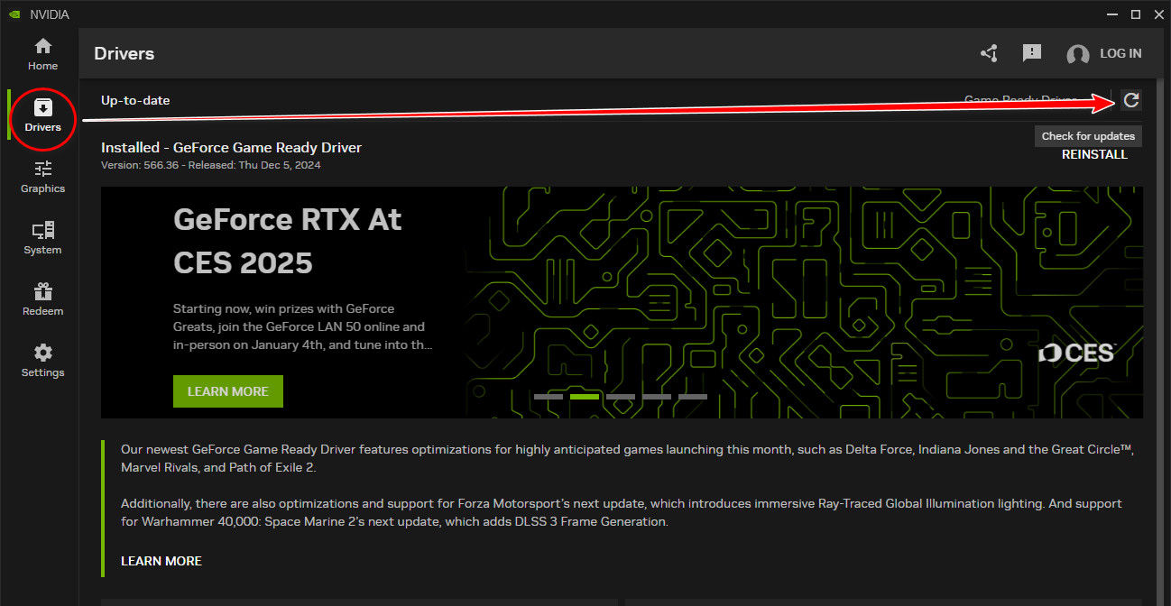Maximize the NVIDIA app window
Image resolution: width=1171 pixels, height=606 pixels.
(x=1136, y=14)
